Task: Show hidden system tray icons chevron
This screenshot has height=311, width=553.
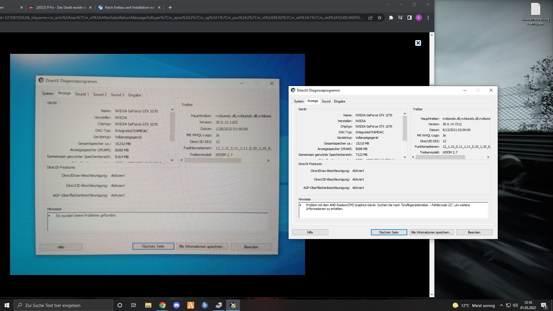Action: [501, 306]
